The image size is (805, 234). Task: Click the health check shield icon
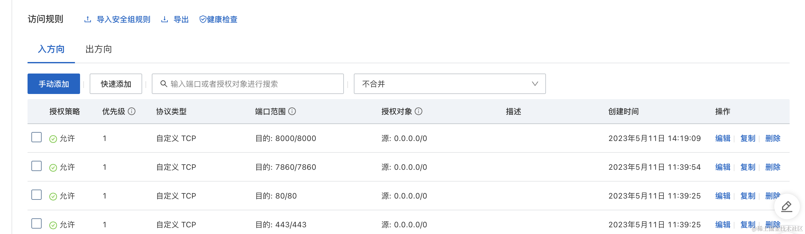(x=203, y=19)
